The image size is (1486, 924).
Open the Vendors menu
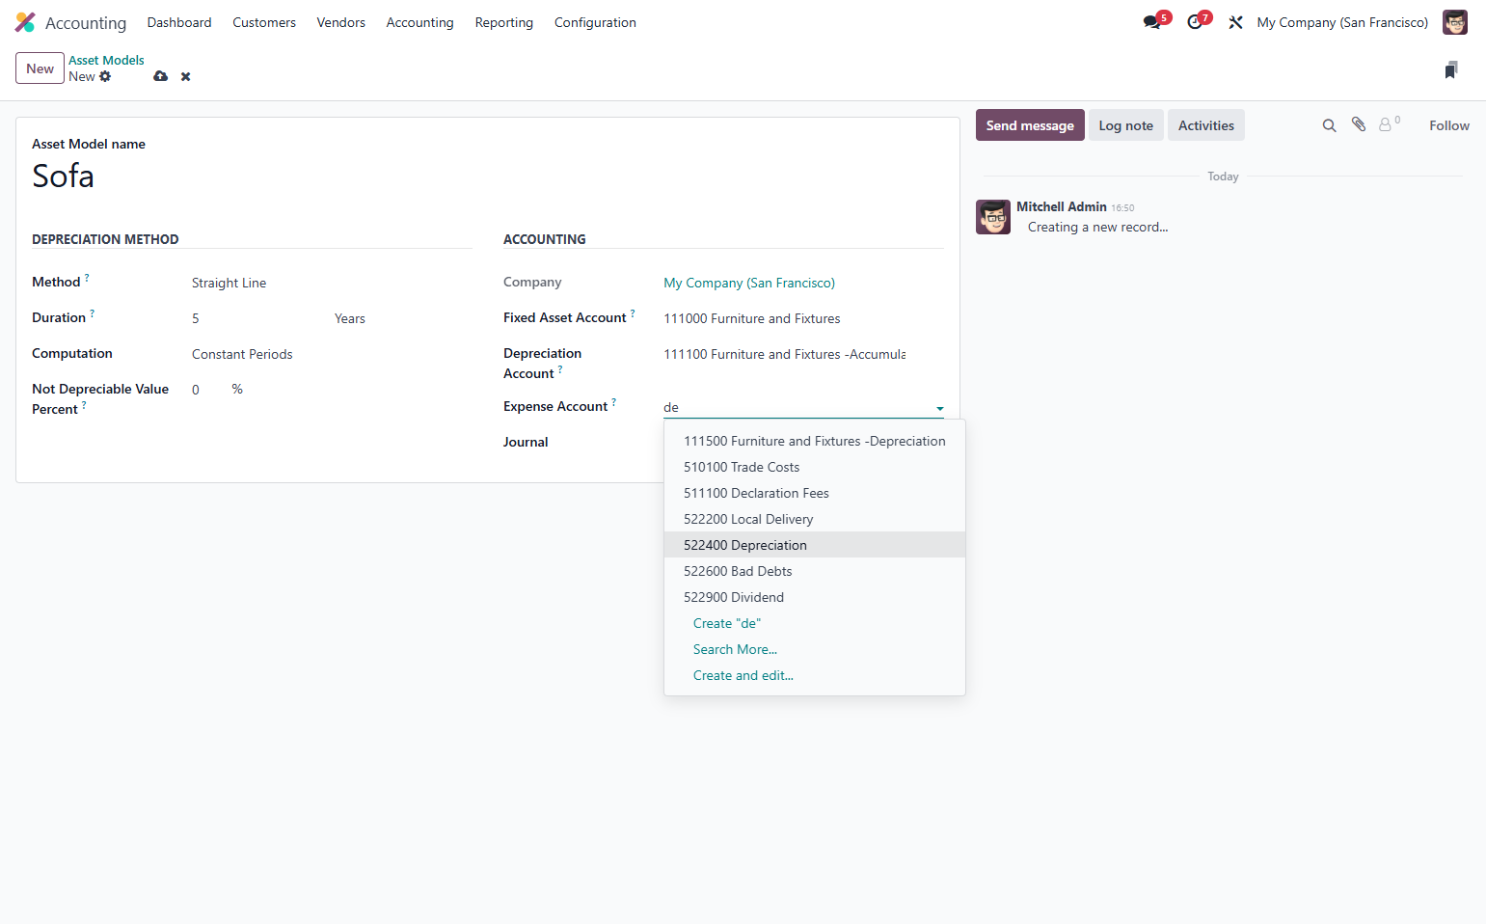(x=341, y=22)
